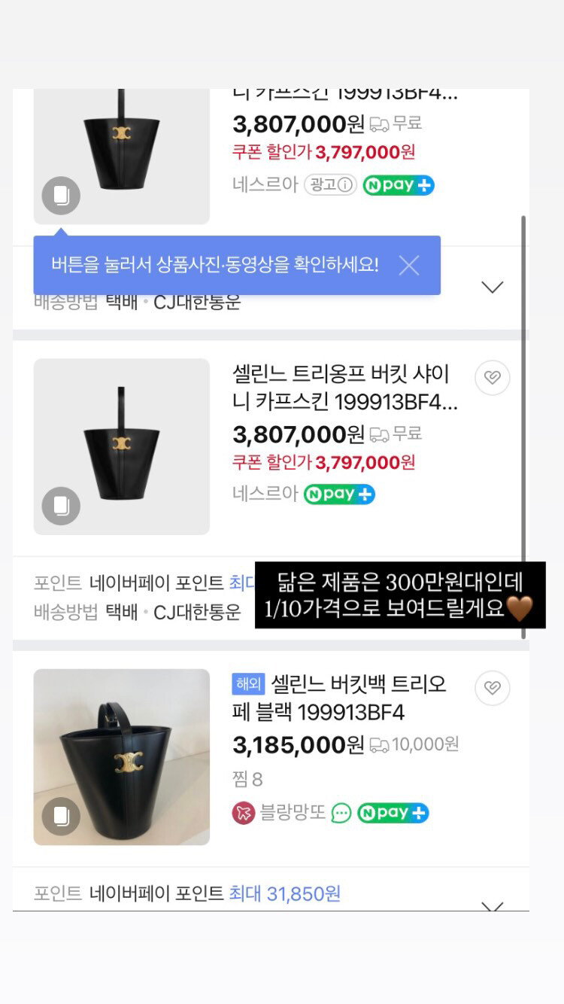
Task: Expand delivery details chevron under first listing
Action: (x=492, y=287)
